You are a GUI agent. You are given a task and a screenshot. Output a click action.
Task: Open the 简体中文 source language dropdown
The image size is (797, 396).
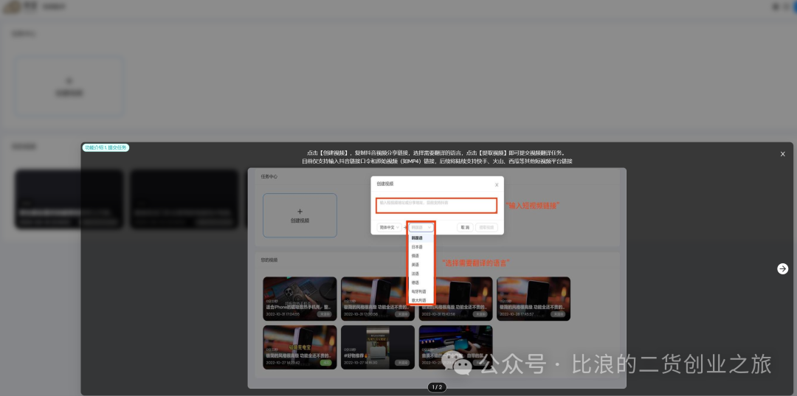389,228
